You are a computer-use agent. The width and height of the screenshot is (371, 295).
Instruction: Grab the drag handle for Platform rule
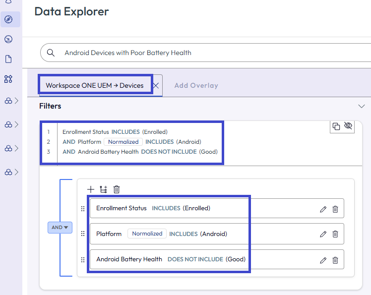click(83, 234)
